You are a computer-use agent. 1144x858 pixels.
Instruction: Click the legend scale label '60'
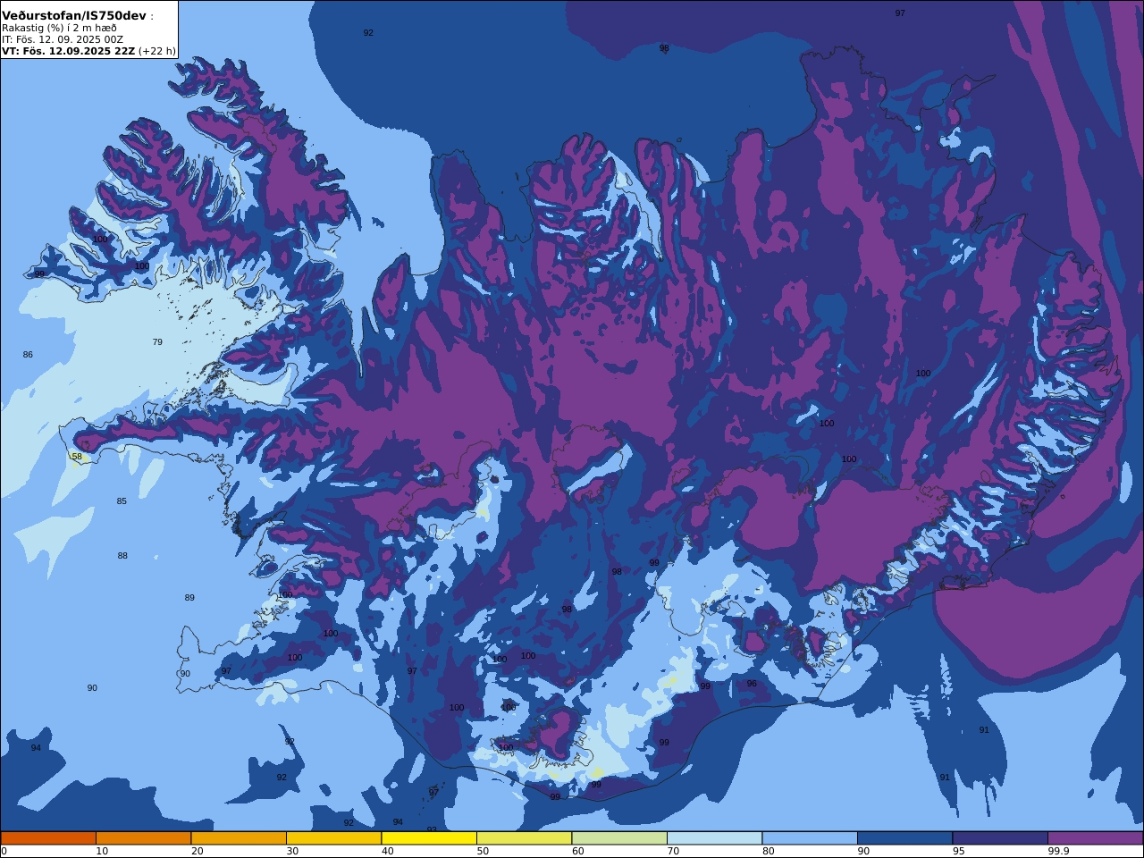(x=578, y=851)
